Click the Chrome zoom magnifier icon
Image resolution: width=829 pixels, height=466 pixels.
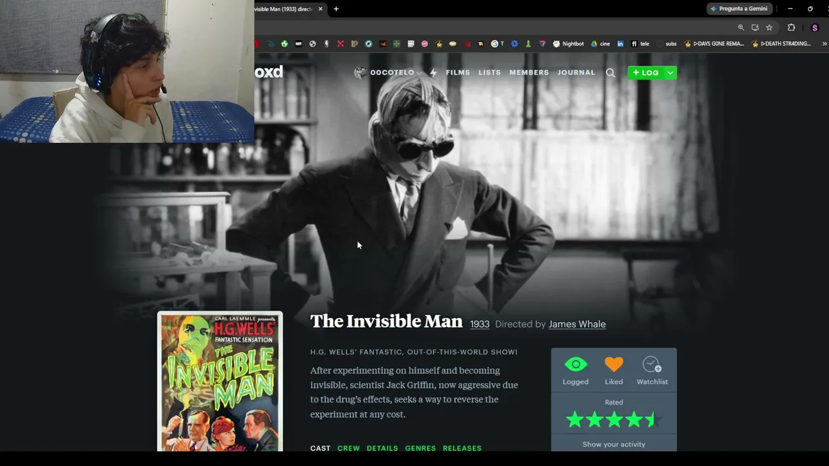[x=741, y=28]
